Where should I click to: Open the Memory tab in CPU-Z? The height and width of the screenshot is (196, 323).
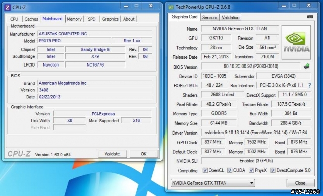tap(74, 19)
